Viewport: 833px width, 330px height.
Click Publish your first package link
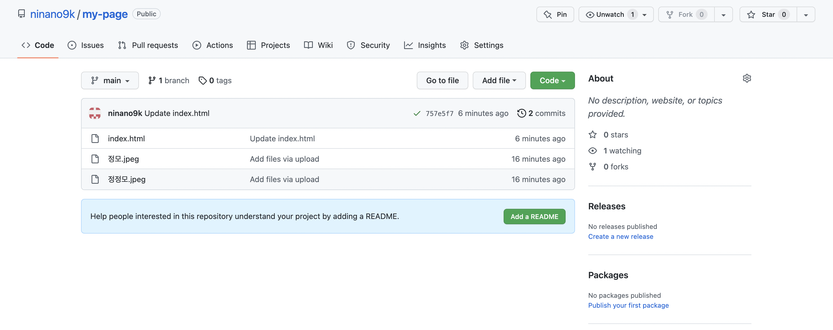click(628, 305)
